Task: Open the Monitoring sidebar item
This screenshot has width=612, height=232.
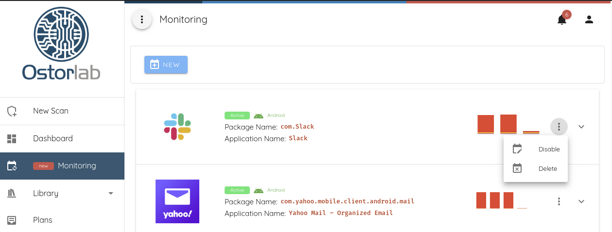Action: [62, 166]
